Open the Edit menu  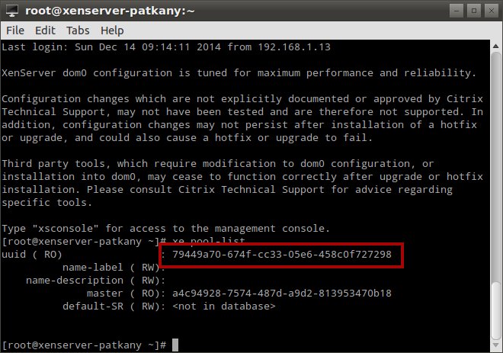click(x=45, y=30)
